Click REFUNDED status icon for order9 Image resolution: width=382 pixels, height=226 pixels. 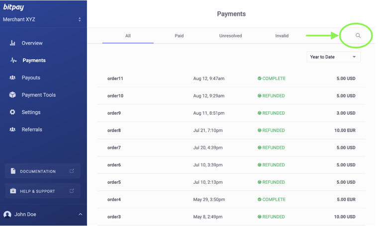click(x=260, y=113)
